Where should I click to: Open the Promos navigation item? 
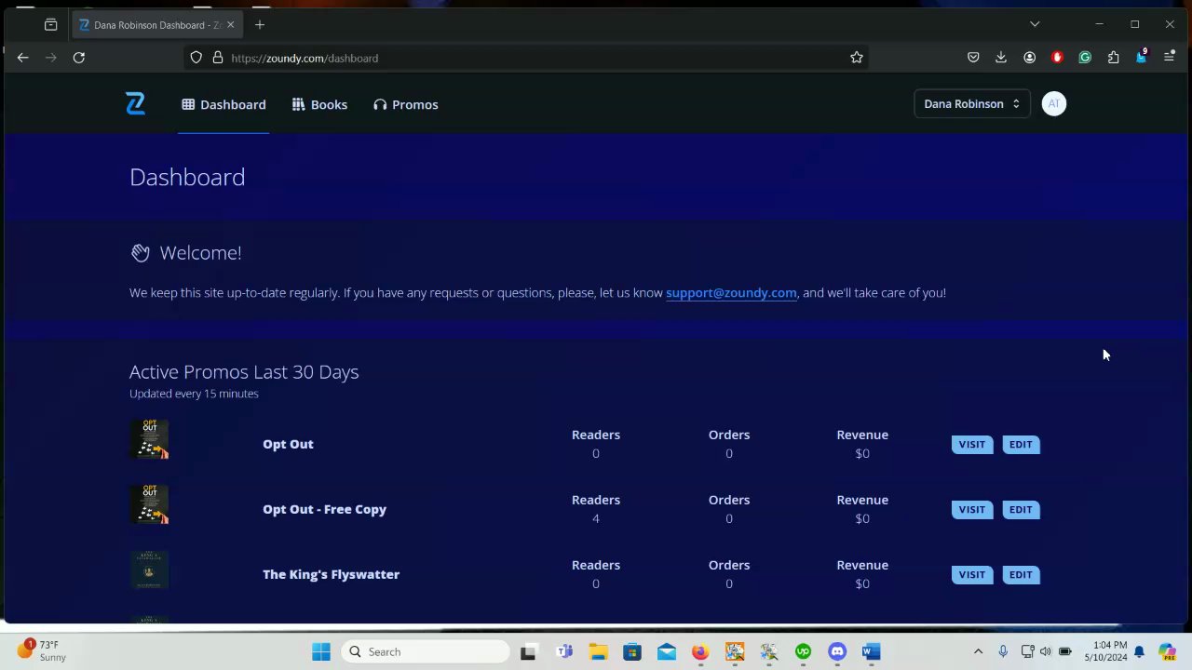pyautogui.click(x=405, y=104)
